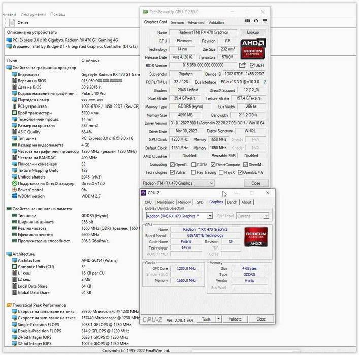Click the GPU-Z title bar app icon
Viewport: 359px width, 355px height.
pyautogui.click(x=145, y=12)
